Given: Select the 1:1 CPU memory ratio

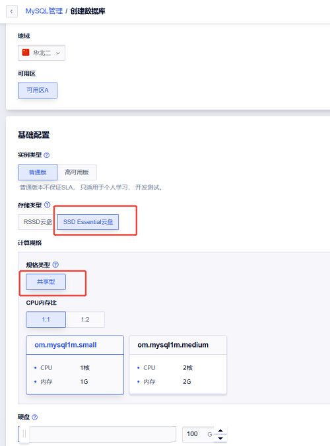Looking at the screenshot, I should (46, 319).
